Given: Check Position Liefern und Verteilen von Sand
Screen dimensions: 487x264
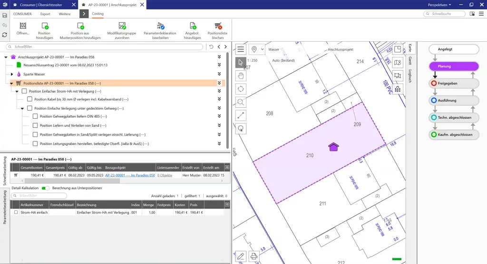Looking at the screenshot, I should click(x=35, y=125).
